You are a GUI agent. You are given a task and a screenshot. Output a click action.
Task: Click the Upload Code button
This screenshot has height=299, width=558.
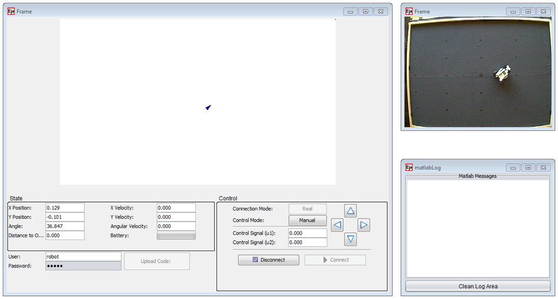point(157,261)
